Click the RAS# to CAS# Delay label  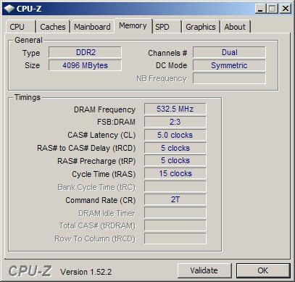pos(86,148)
